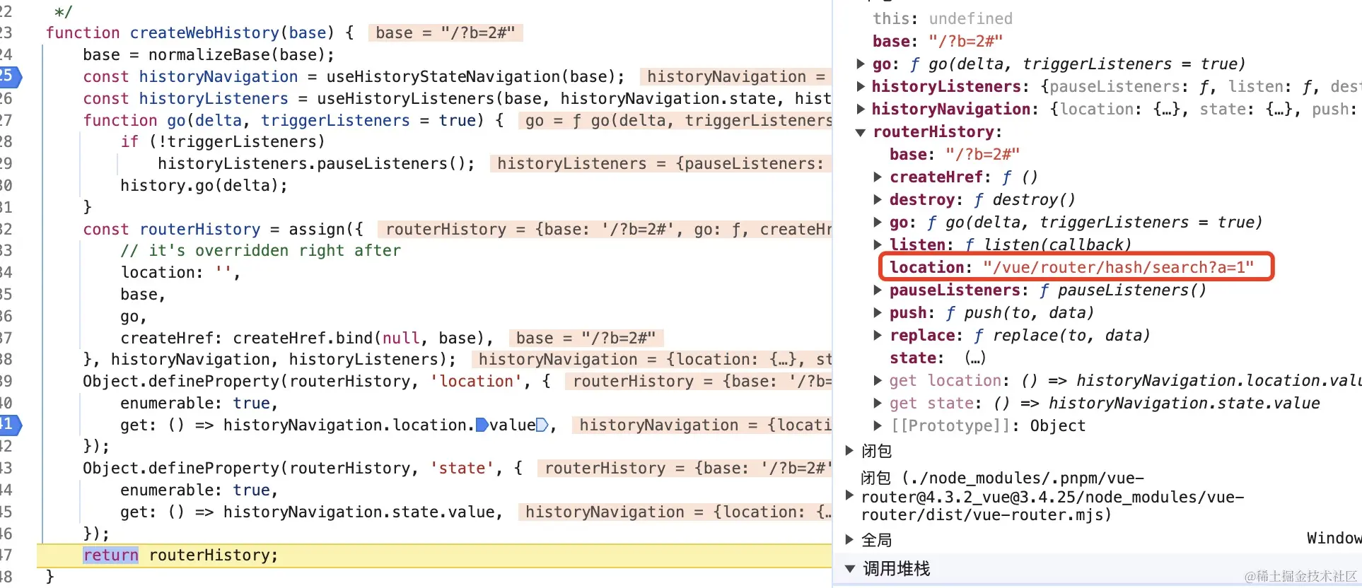This screenshot has height=588, width=1362.
Task: Expand destroy function under routerHistory
Action: (x=878, y=199)
